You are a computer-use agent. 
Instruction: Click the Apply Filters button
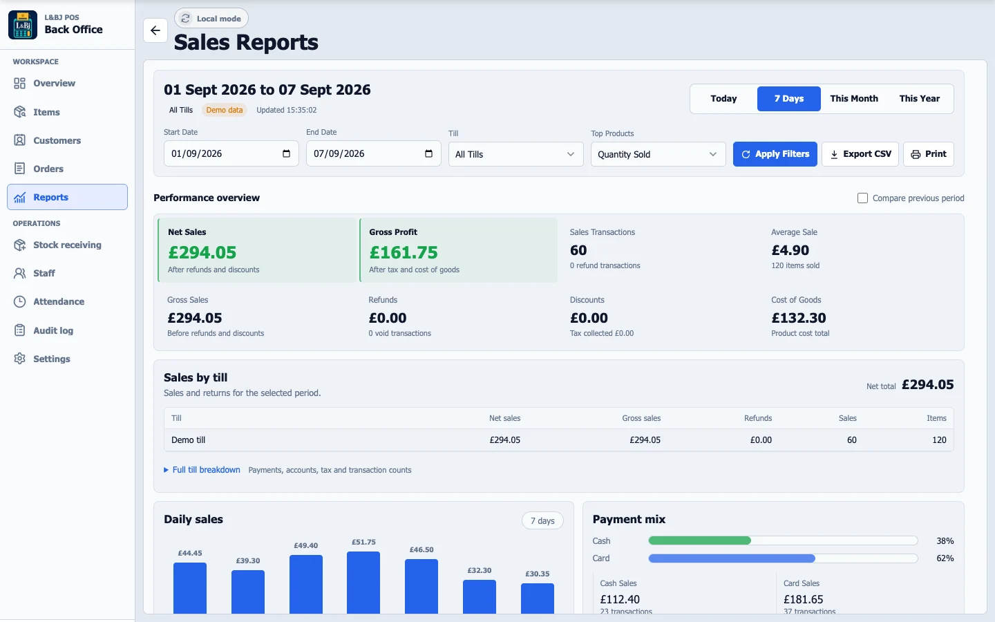(x=775, y=154)
